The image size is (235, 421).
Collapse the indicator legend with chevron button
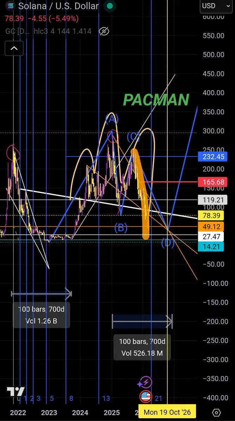14,49
